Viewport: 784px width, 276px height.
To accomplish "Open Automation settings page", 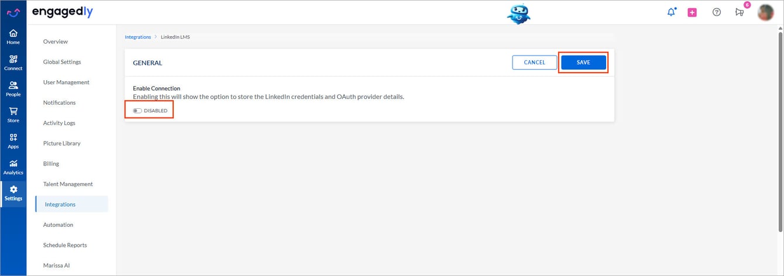I will [x=58, y=225].
